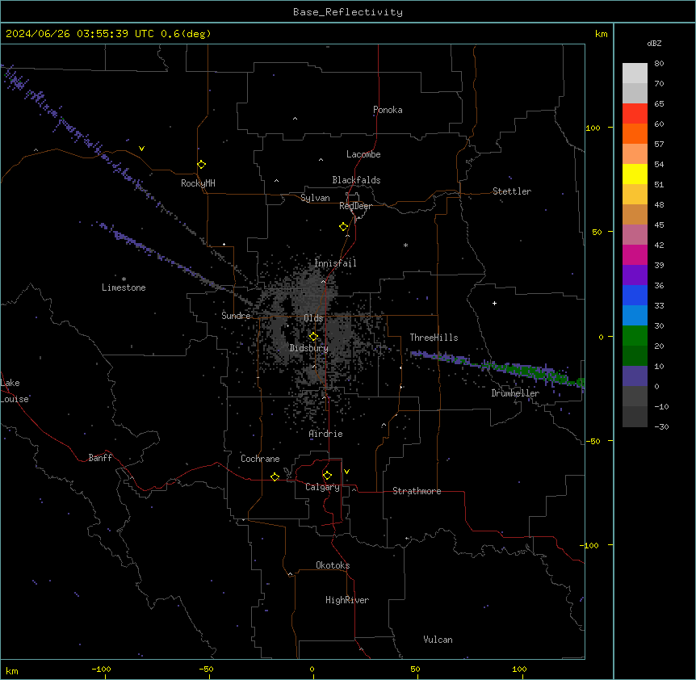Click the Calgary city label
Viewport: 696px width, 680px height.
[x=323, y=487]
